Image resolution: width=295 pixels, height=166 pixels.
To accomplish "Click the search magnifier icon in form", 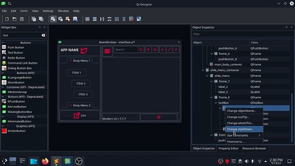I will pos(141,50).
